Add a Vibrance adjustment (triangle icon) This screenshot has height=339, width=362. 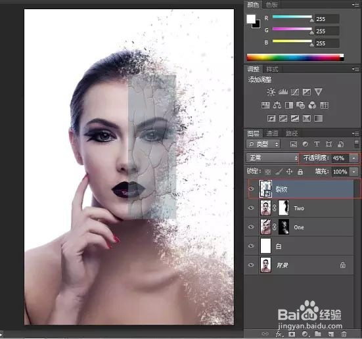(319, 92)
